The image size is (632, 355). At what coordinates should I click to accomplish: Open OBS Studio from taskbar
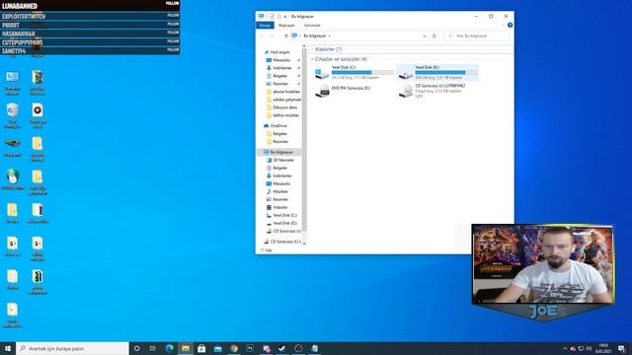tap(298, 348)
